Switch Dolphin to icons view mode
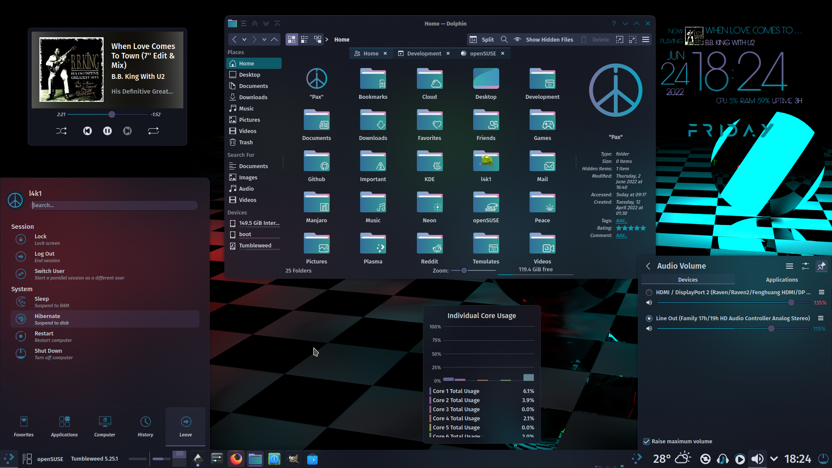Image resolution: width=832 pixels, height=468 pixels. pyautogui.click(x=292, y=39)
